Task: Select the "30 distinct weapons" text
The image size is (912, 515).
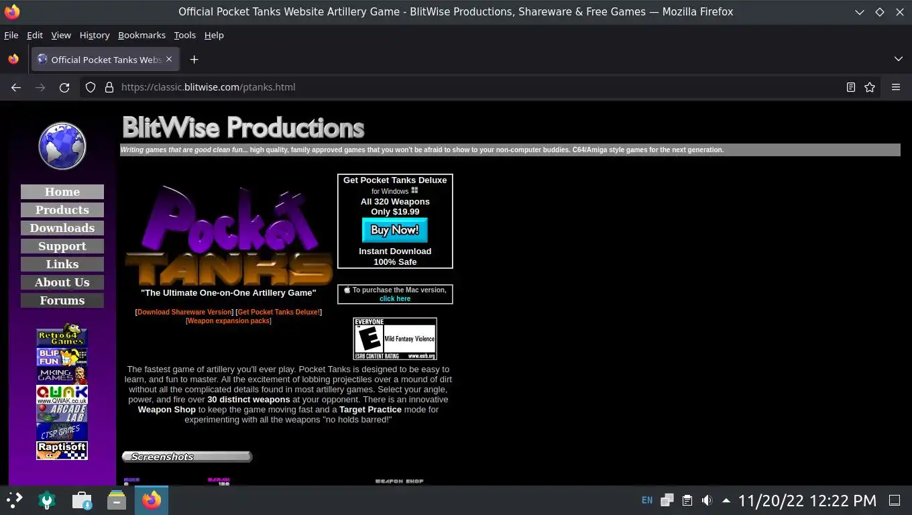Action: pyautogui.click(x=249, y=399)
